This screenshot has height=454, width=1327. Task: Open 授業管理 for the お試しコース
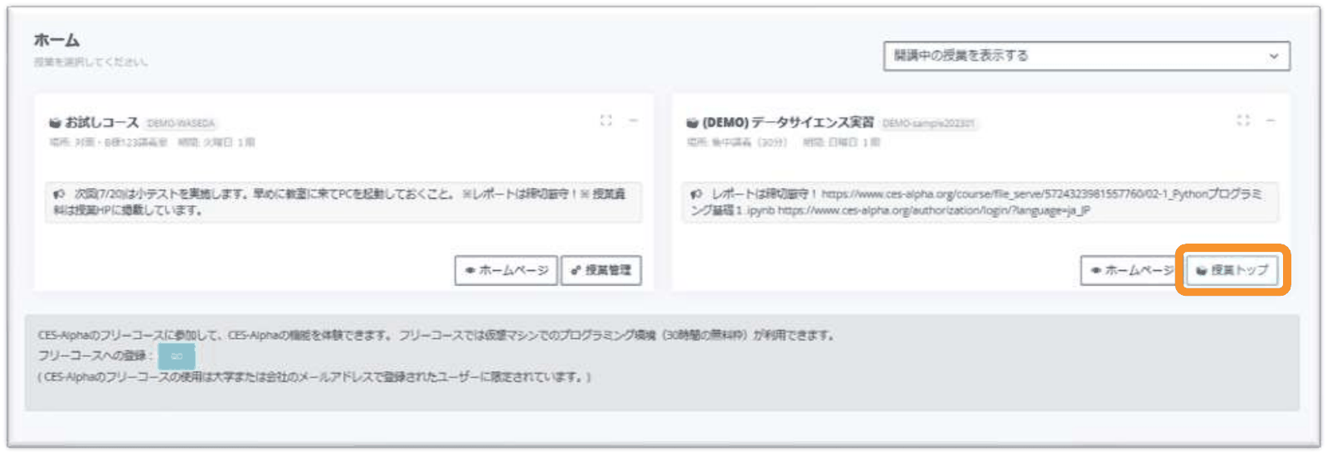601,270
